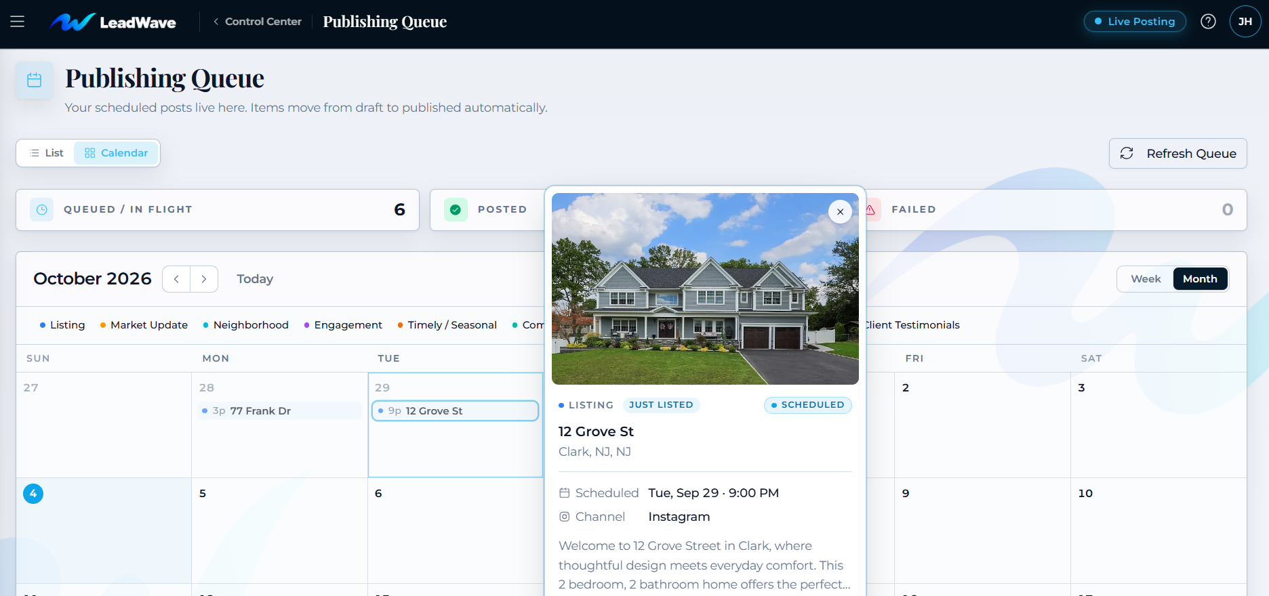Select the Month view
Screen dimensions: 1269x596
coord(1200,279)
